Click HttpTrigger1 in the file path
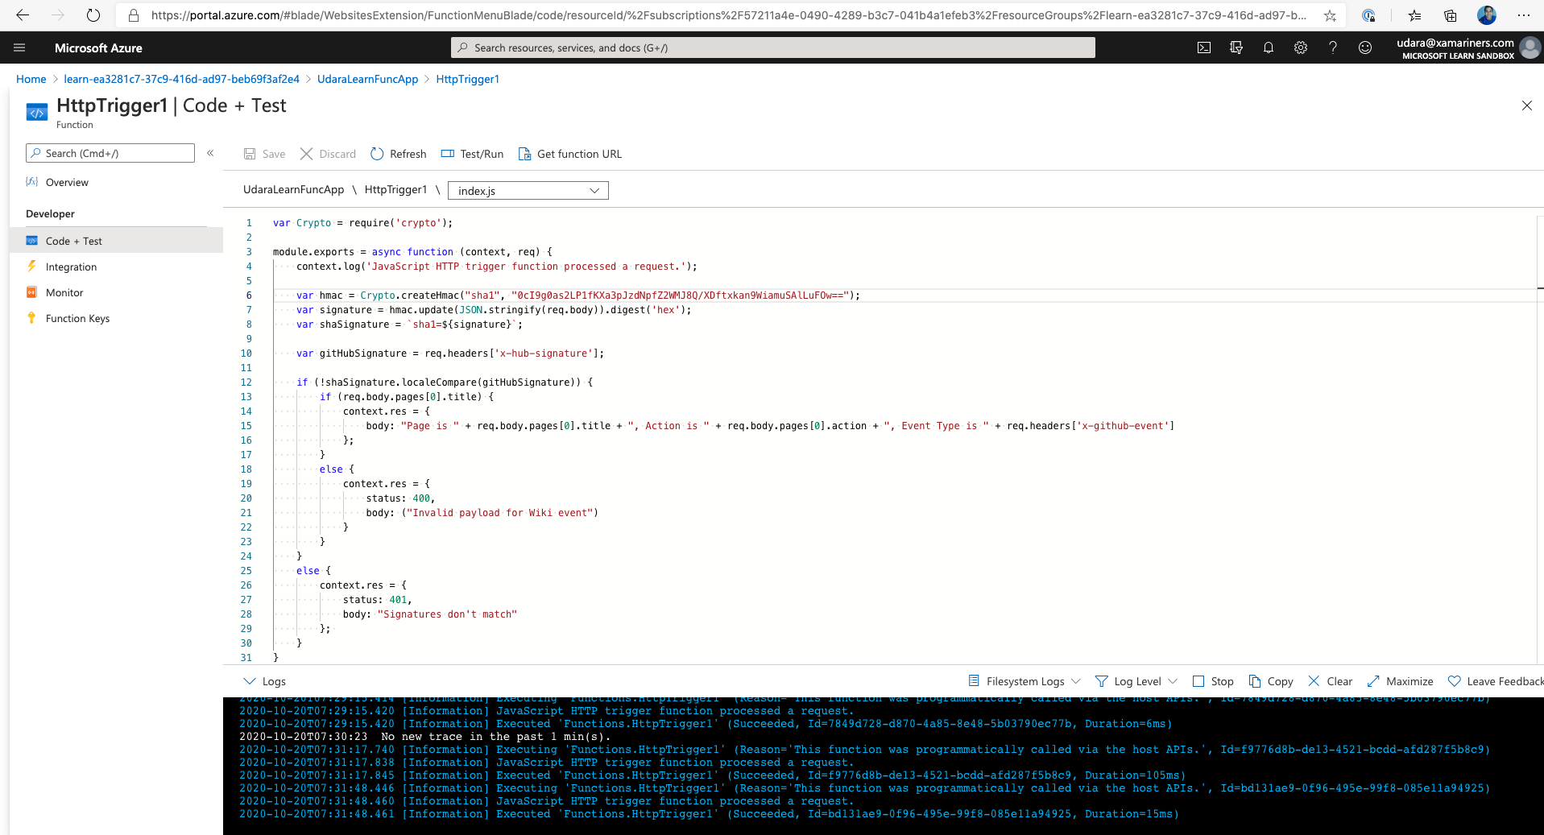The width and height of the screenshot is (1544, 835). pyautogui.click(x=395, y=190)
